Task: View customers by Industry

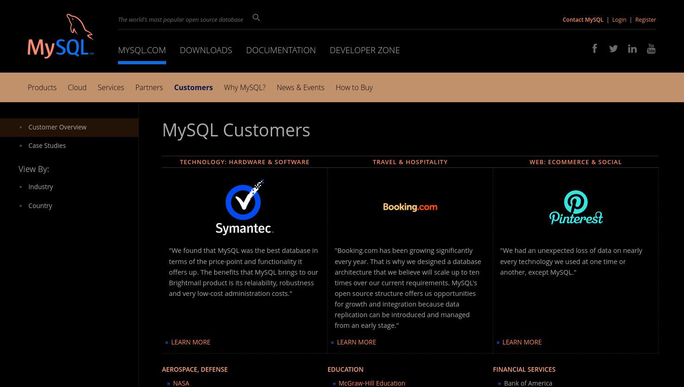Action: pos(41,187)
